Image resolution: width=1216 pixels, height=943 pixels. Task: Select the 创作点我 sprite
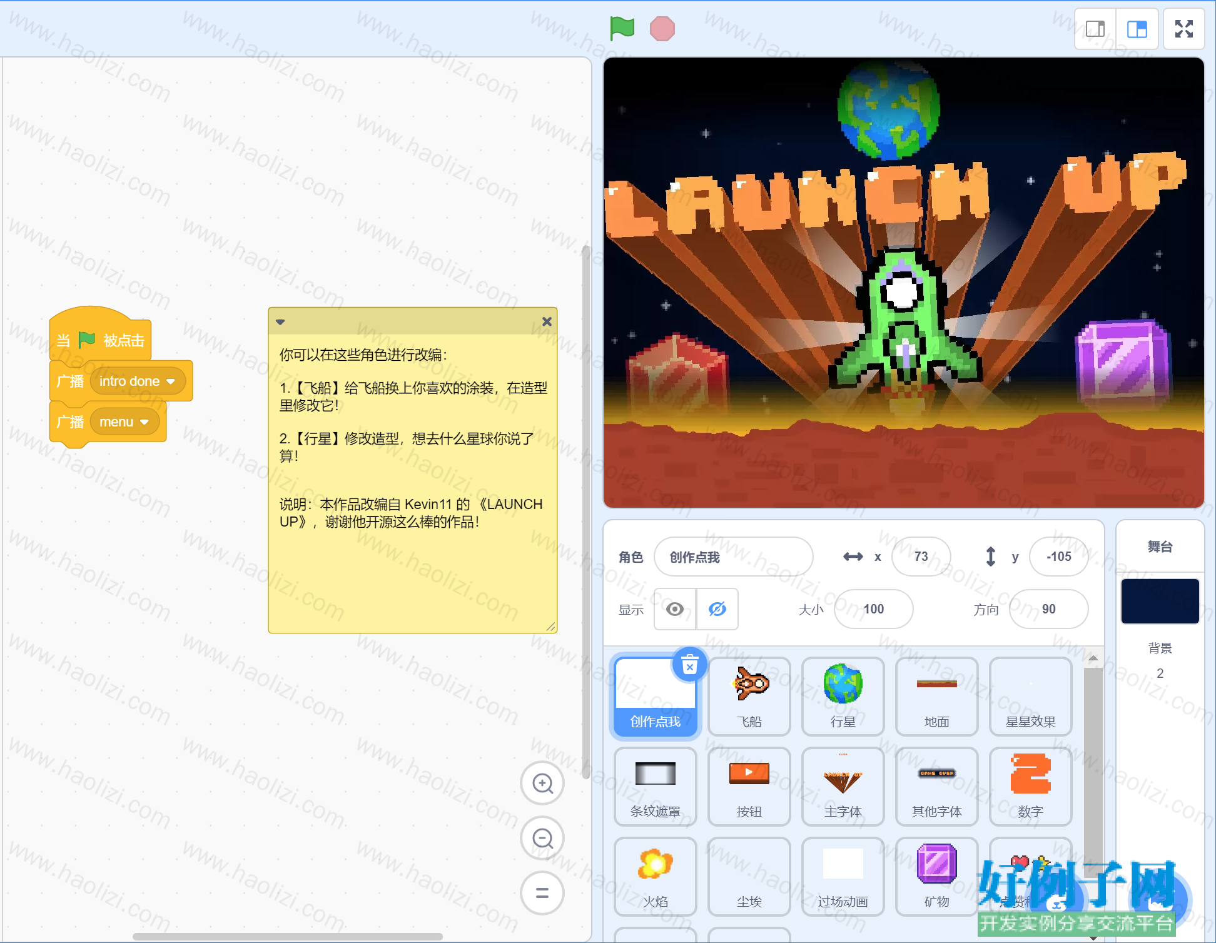tap(656, 697)
